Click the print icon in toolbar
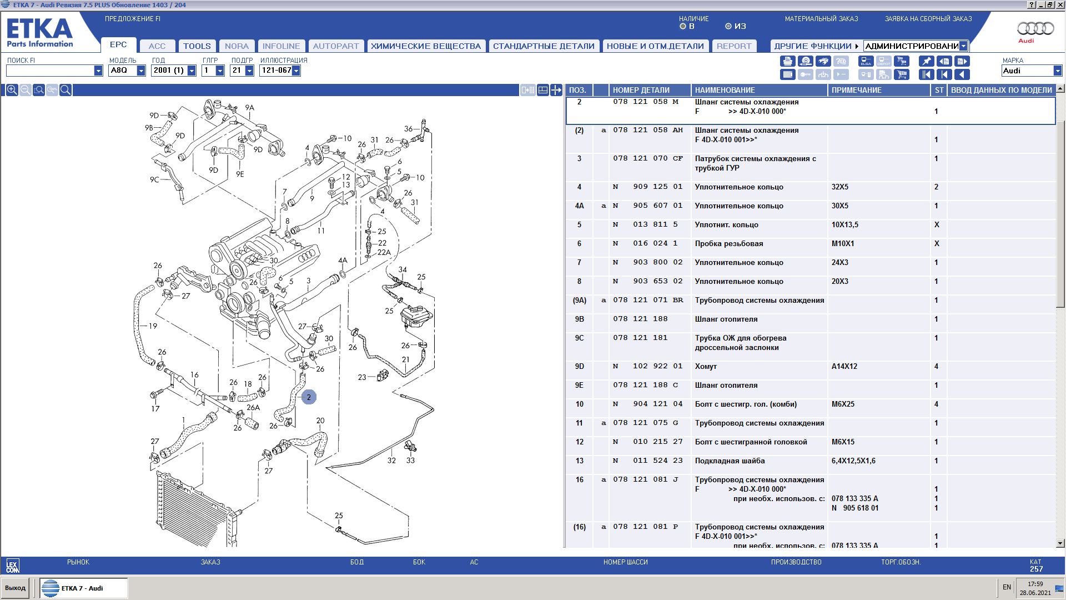 click(x=787, y=61)
